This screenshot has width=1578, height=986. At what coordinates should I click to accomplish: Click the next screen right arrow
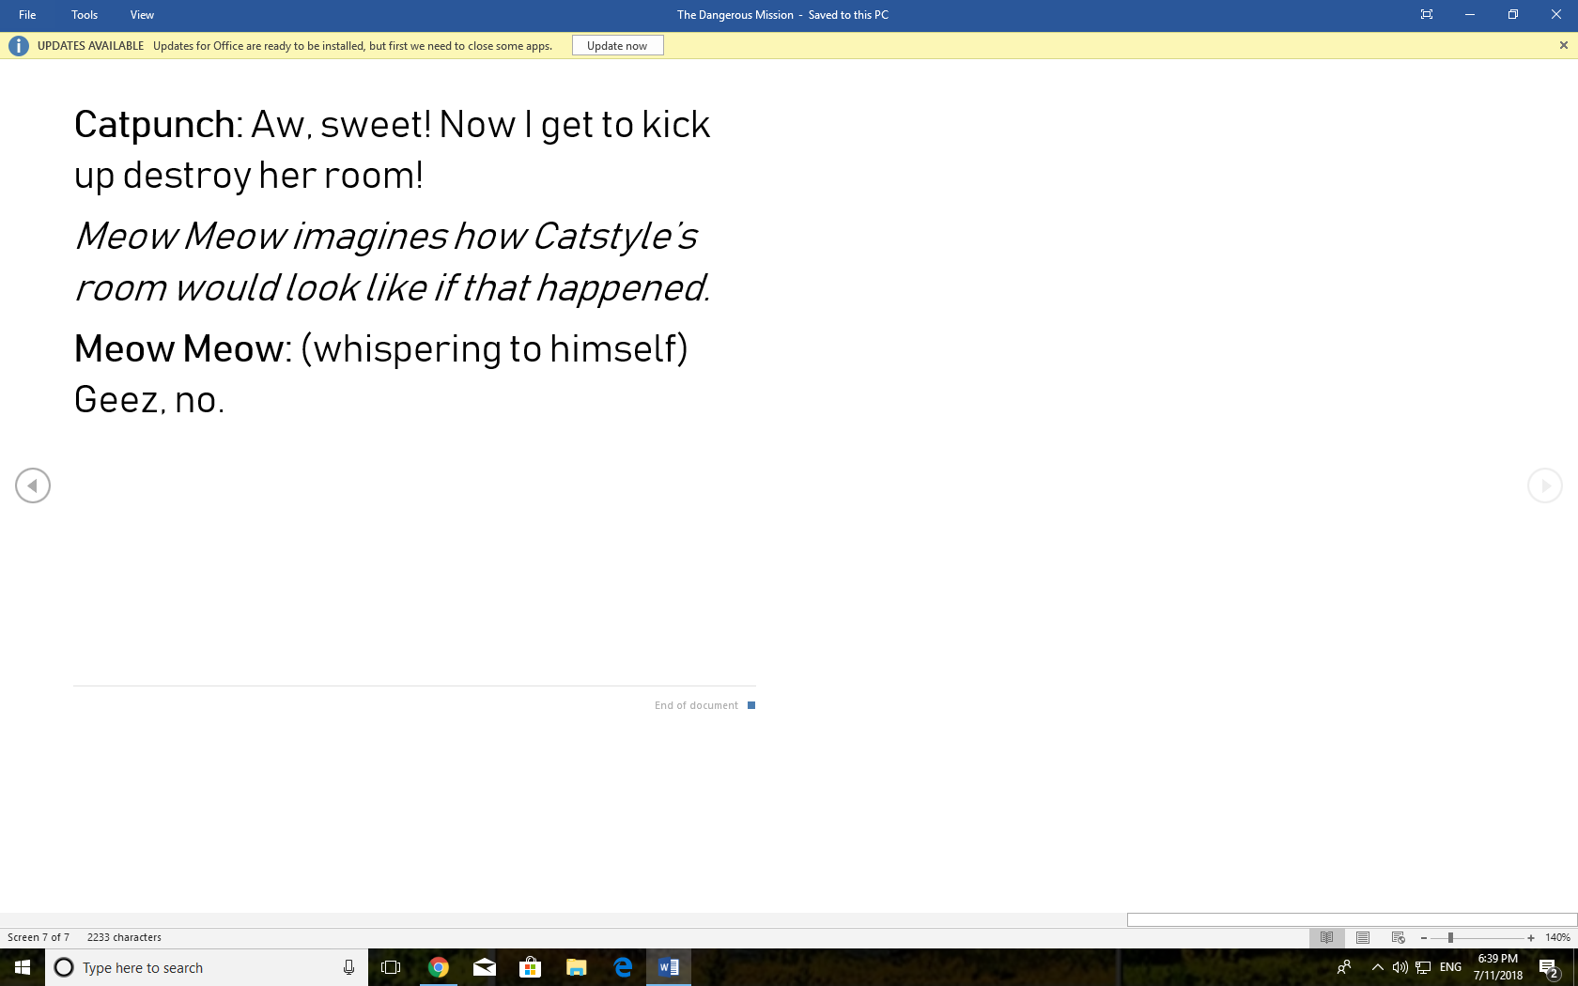[1545, 485]
